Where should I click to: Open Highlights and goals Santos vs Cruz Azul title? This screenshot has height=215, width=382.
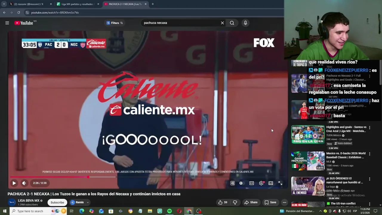coord(346,129)
